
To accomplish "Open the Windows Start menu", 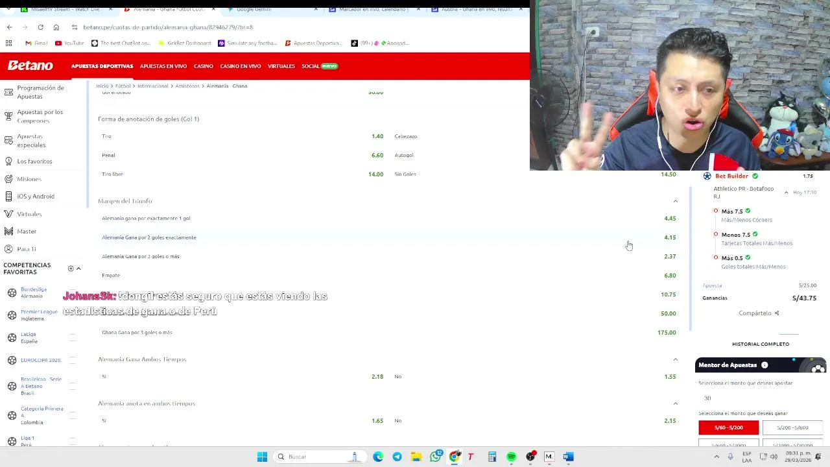I will (x=262, y=457).
